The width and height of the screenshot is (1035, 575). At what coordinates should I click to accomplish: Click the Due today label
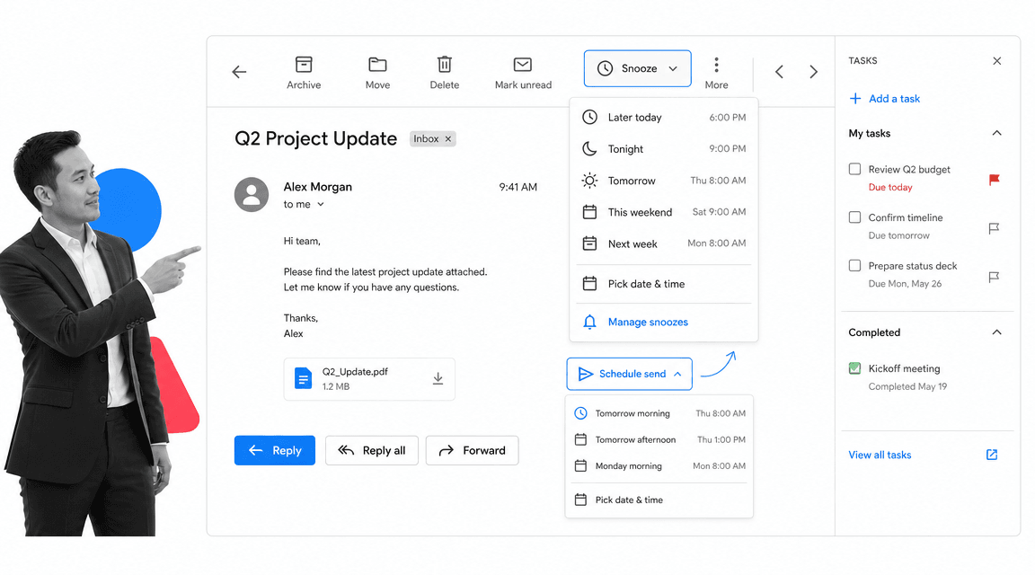[889, 188]
